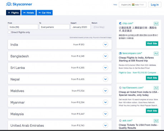Click the Maldives price from ₹ 5,154
This screenshot has height=131, width=164.
(x=78, y=91)
